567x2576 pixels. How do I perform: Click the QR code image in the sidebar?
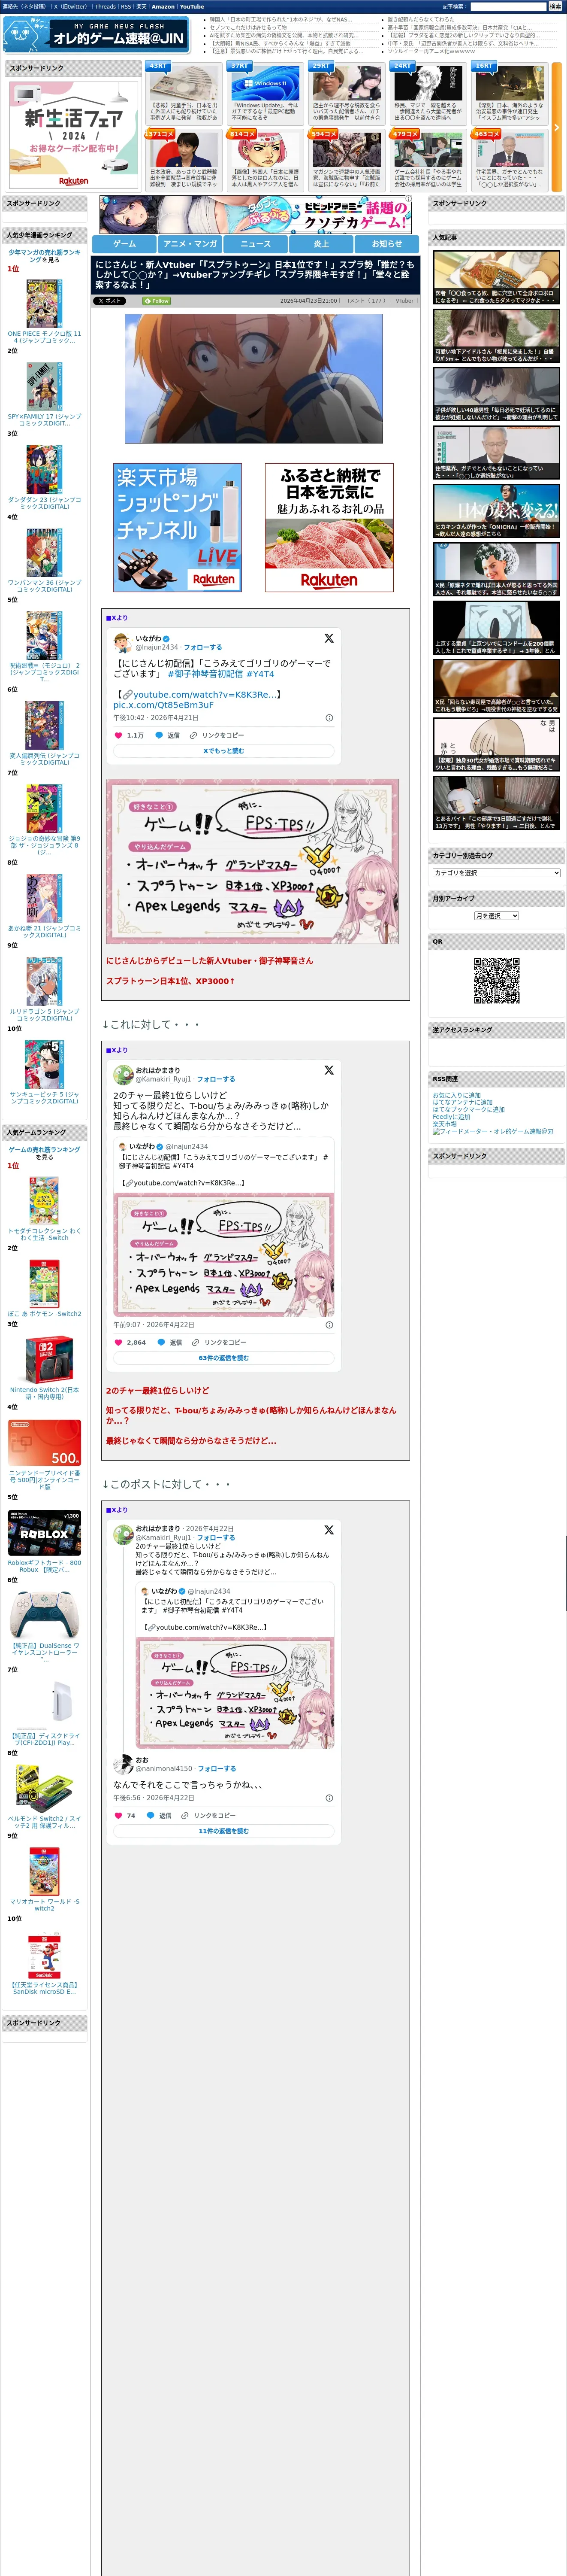(496, 980)
